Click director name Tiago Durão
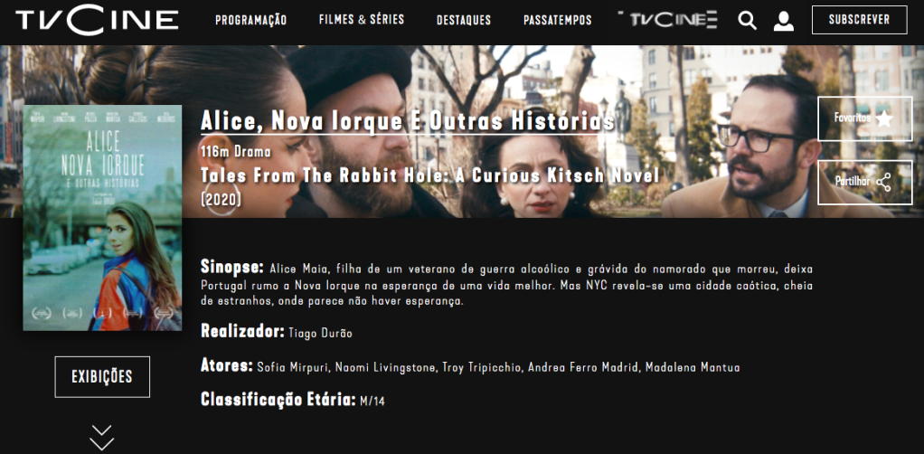This screenshot has height=454, width=924. 321,334
